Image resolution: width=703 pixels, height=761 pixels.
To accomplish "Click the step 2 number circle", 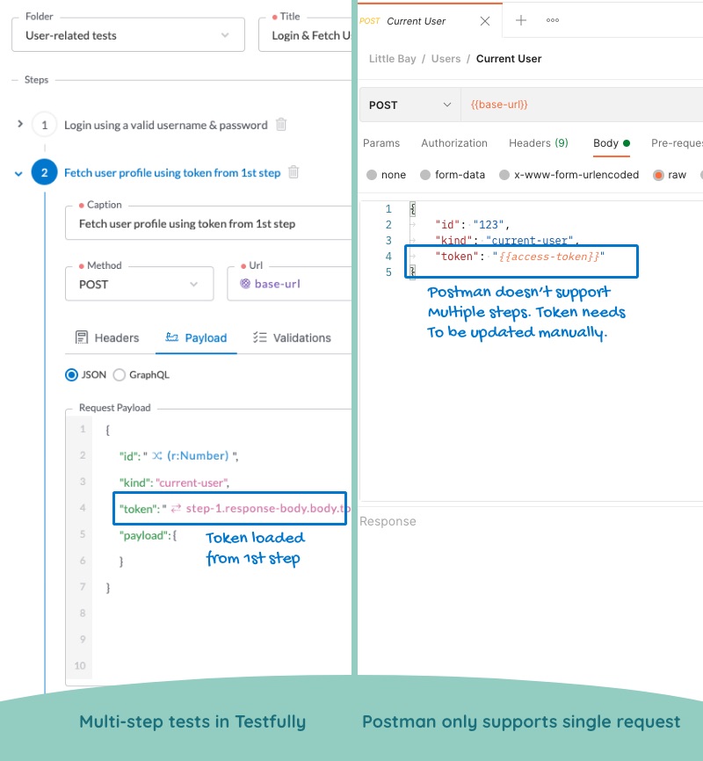I will [44, 172].
